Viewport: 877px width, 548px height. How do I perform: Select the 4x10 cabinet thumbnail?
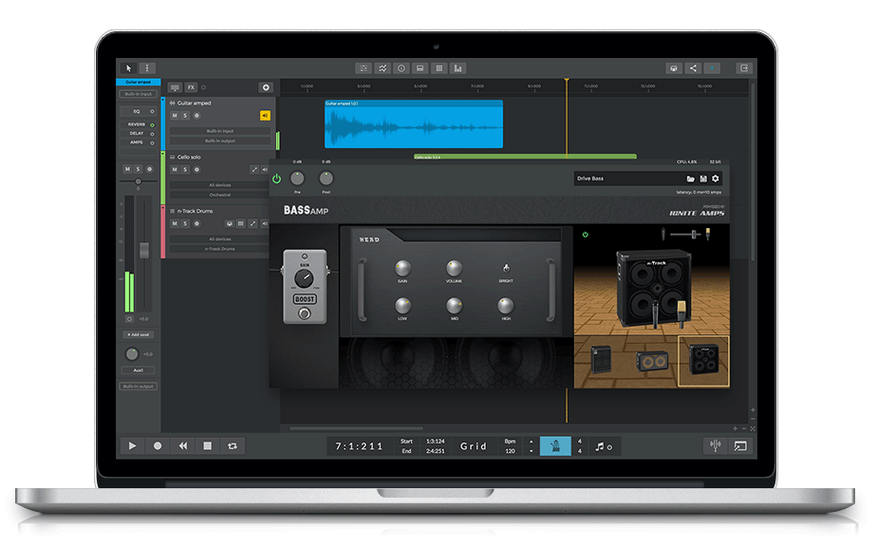[x=705, y=361]
